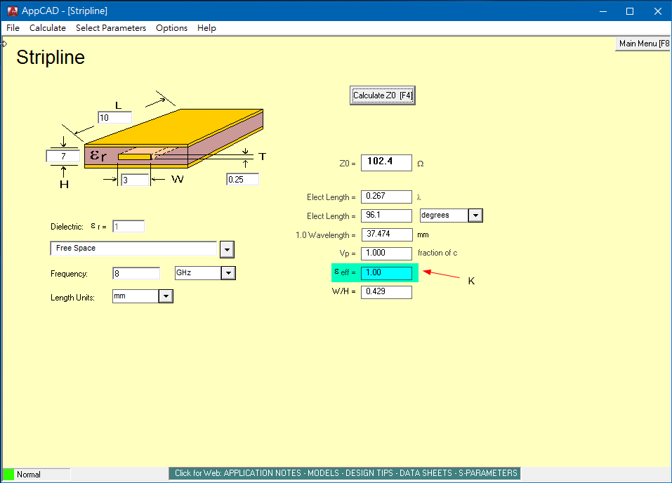Viewport: 672px width, 483px height.
Task: Click the dielectric εr value field
Action: 129,226
